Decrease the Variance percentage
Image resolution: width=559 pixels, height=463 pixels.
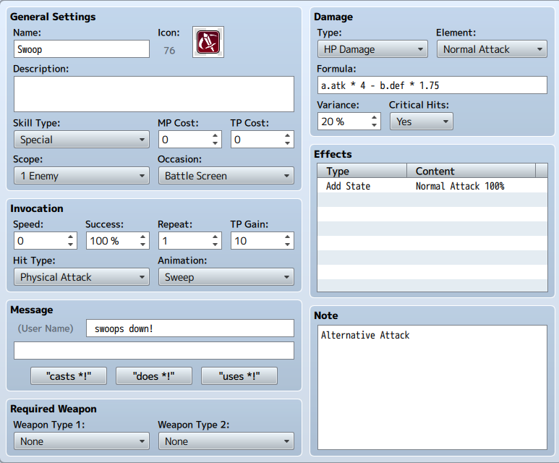click(x=375, y=126)
